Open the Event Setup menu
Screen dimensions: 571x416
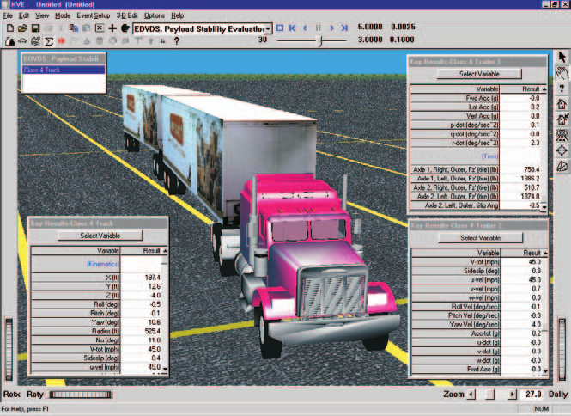(x=94, y=15)
